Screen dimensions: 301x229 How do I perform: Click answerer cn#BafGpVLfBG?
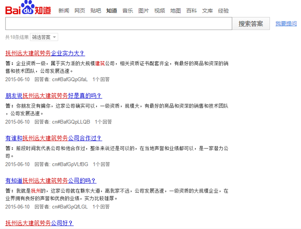coord(70,164)
